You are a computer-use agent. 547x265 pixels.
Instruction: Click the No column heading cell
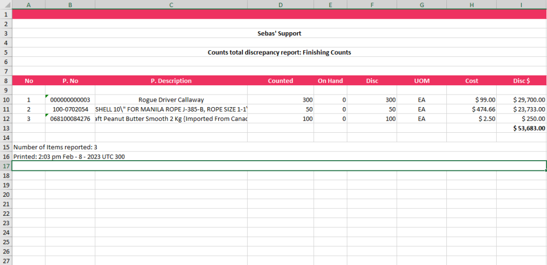(x=28, y=80)
